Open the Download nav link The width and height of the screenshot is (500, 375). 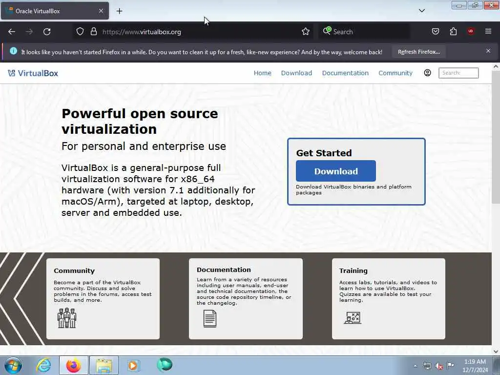(296, 73)
